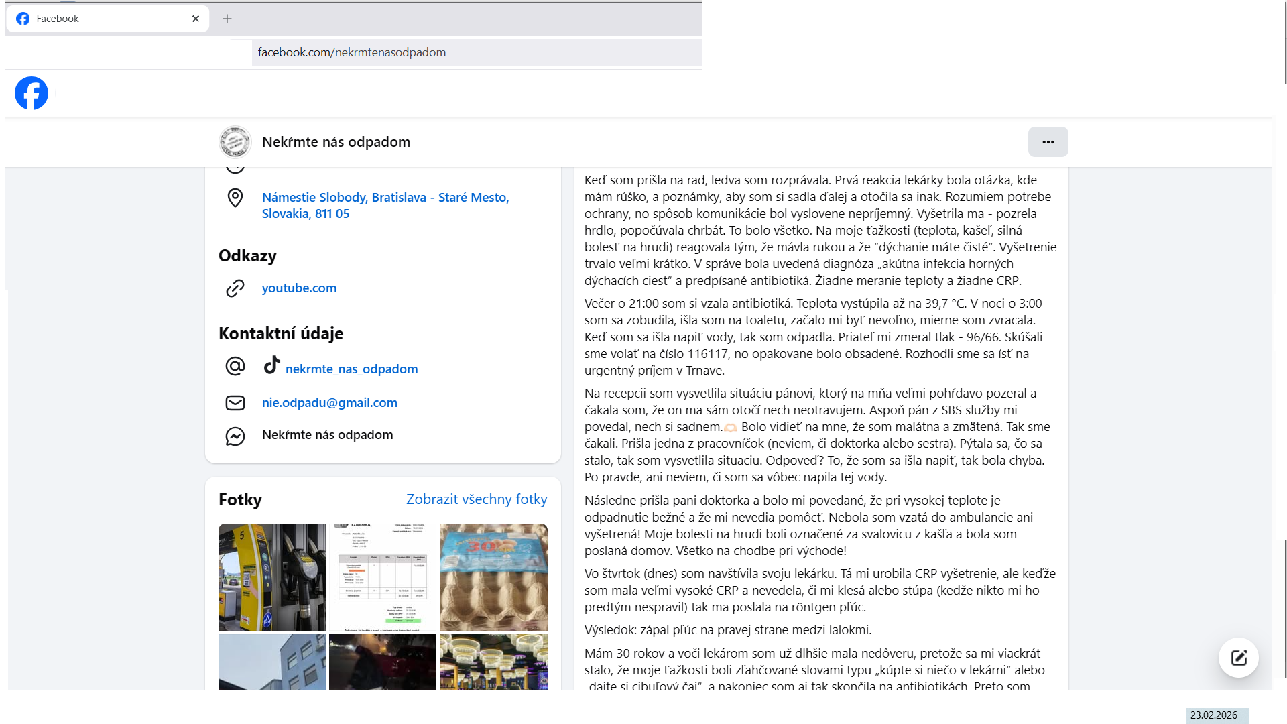Open the invoice document photo thumbnail
Image resolution: width=1287 pixels, height=724 pixels.
(x=382, y=577)
